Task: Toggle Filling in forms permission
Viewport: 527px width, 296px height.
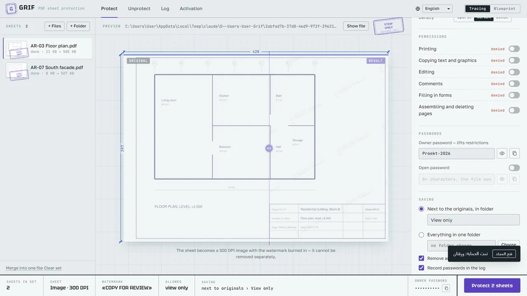Action: coord(514,95)
